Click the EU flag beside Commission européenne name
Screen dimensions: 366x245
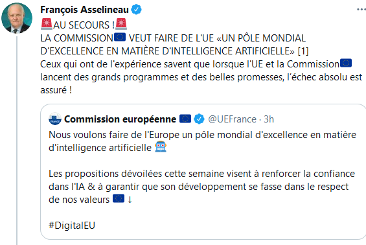click(185, 119)
